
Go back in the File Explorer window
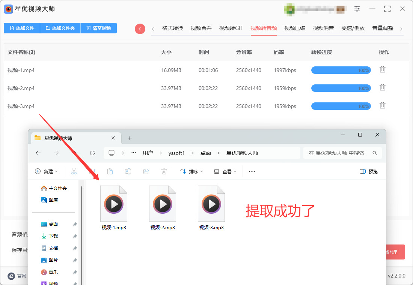click(38, 153)
